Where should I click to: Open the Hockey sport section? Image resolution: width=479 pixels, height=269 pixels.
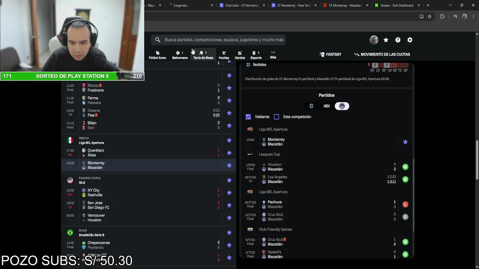tap(224, 55)
